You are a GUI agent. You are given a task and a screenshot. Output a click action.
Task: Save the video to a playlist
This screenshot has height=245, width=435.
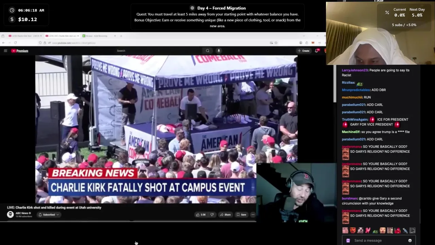click(x=241, y=215)
